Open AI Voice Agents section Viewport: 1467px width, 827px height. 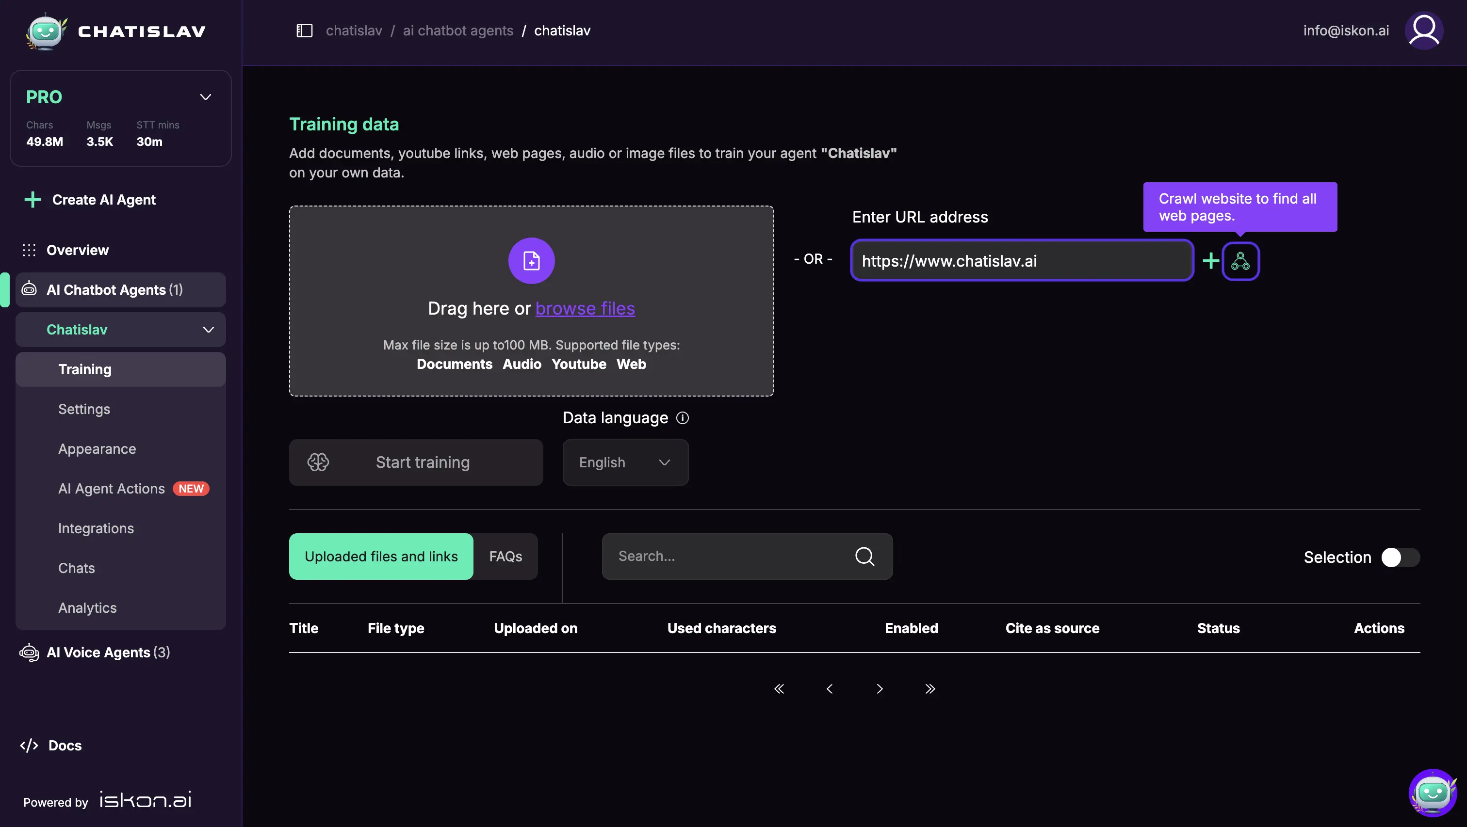[108, 653]
